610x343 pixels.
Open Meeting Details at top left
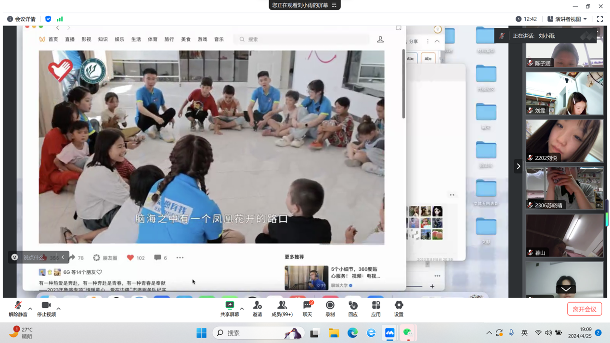coord(21,19)
